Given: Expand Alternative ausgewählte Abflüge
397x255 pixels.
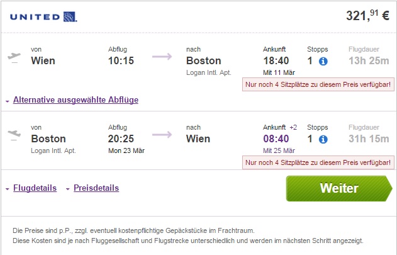Looking at the screenshot, I should click(x=75, y=99).
